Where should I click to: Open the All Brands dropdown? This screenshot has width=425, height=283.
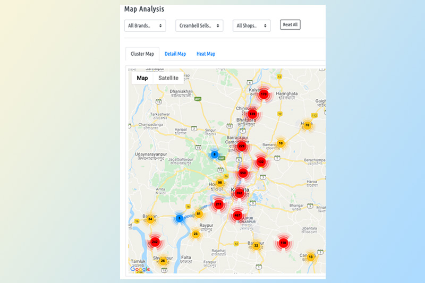tap(145, 25)
